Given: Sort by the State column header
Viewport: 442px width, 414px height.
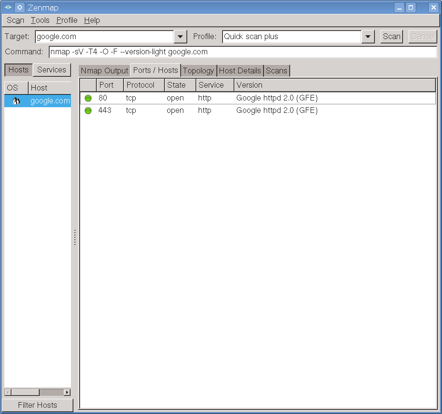Looking at the screenshot, I should coord(181,85).
